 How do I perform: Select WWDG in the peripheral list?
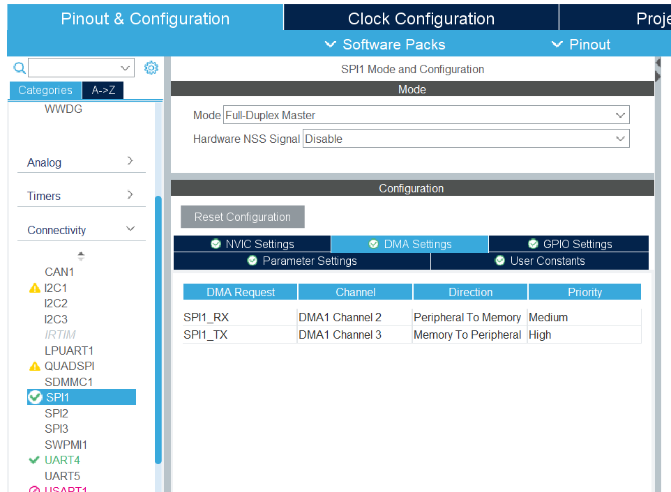pos(63,109)
